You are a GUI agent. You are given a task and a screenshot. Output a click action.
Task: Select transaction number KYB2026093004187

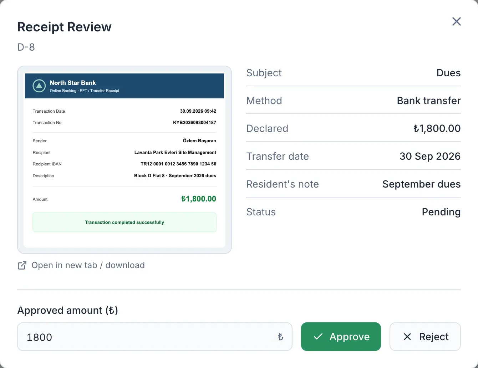coord(195,123)
